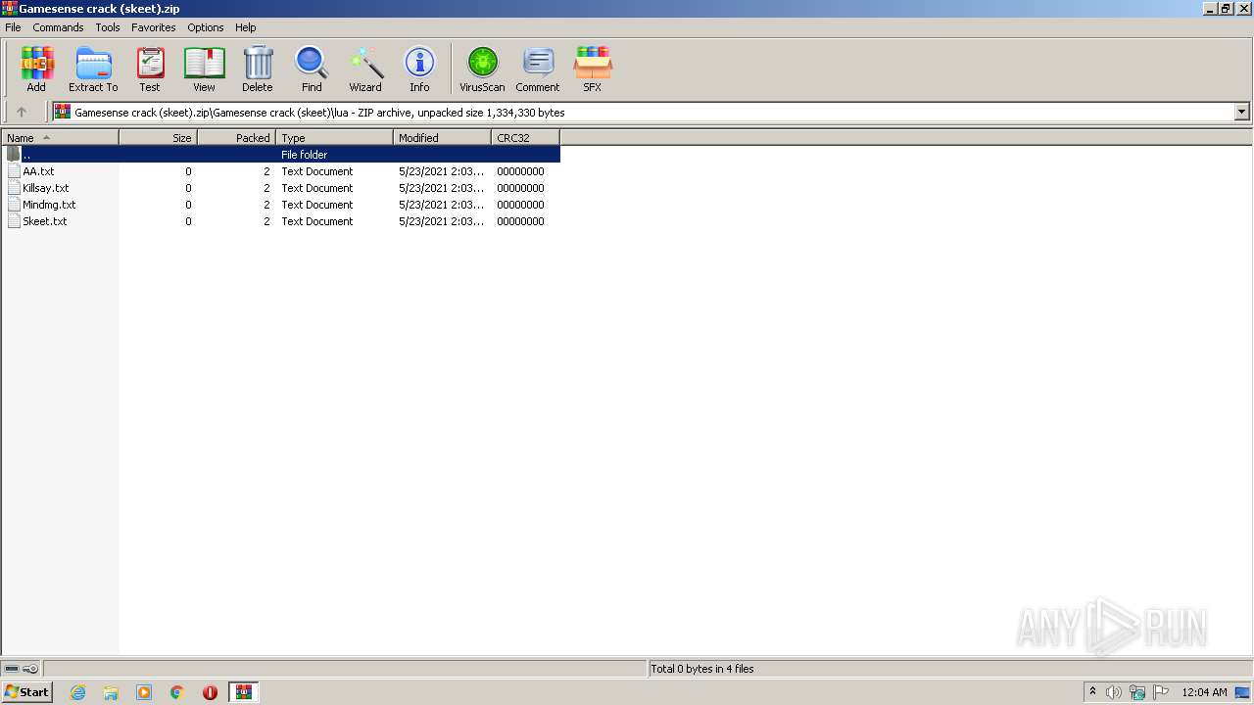Viewport: 1254px width, 705px height.
Task: Click the Skeet.txt file icon
Action: point(14,221)
